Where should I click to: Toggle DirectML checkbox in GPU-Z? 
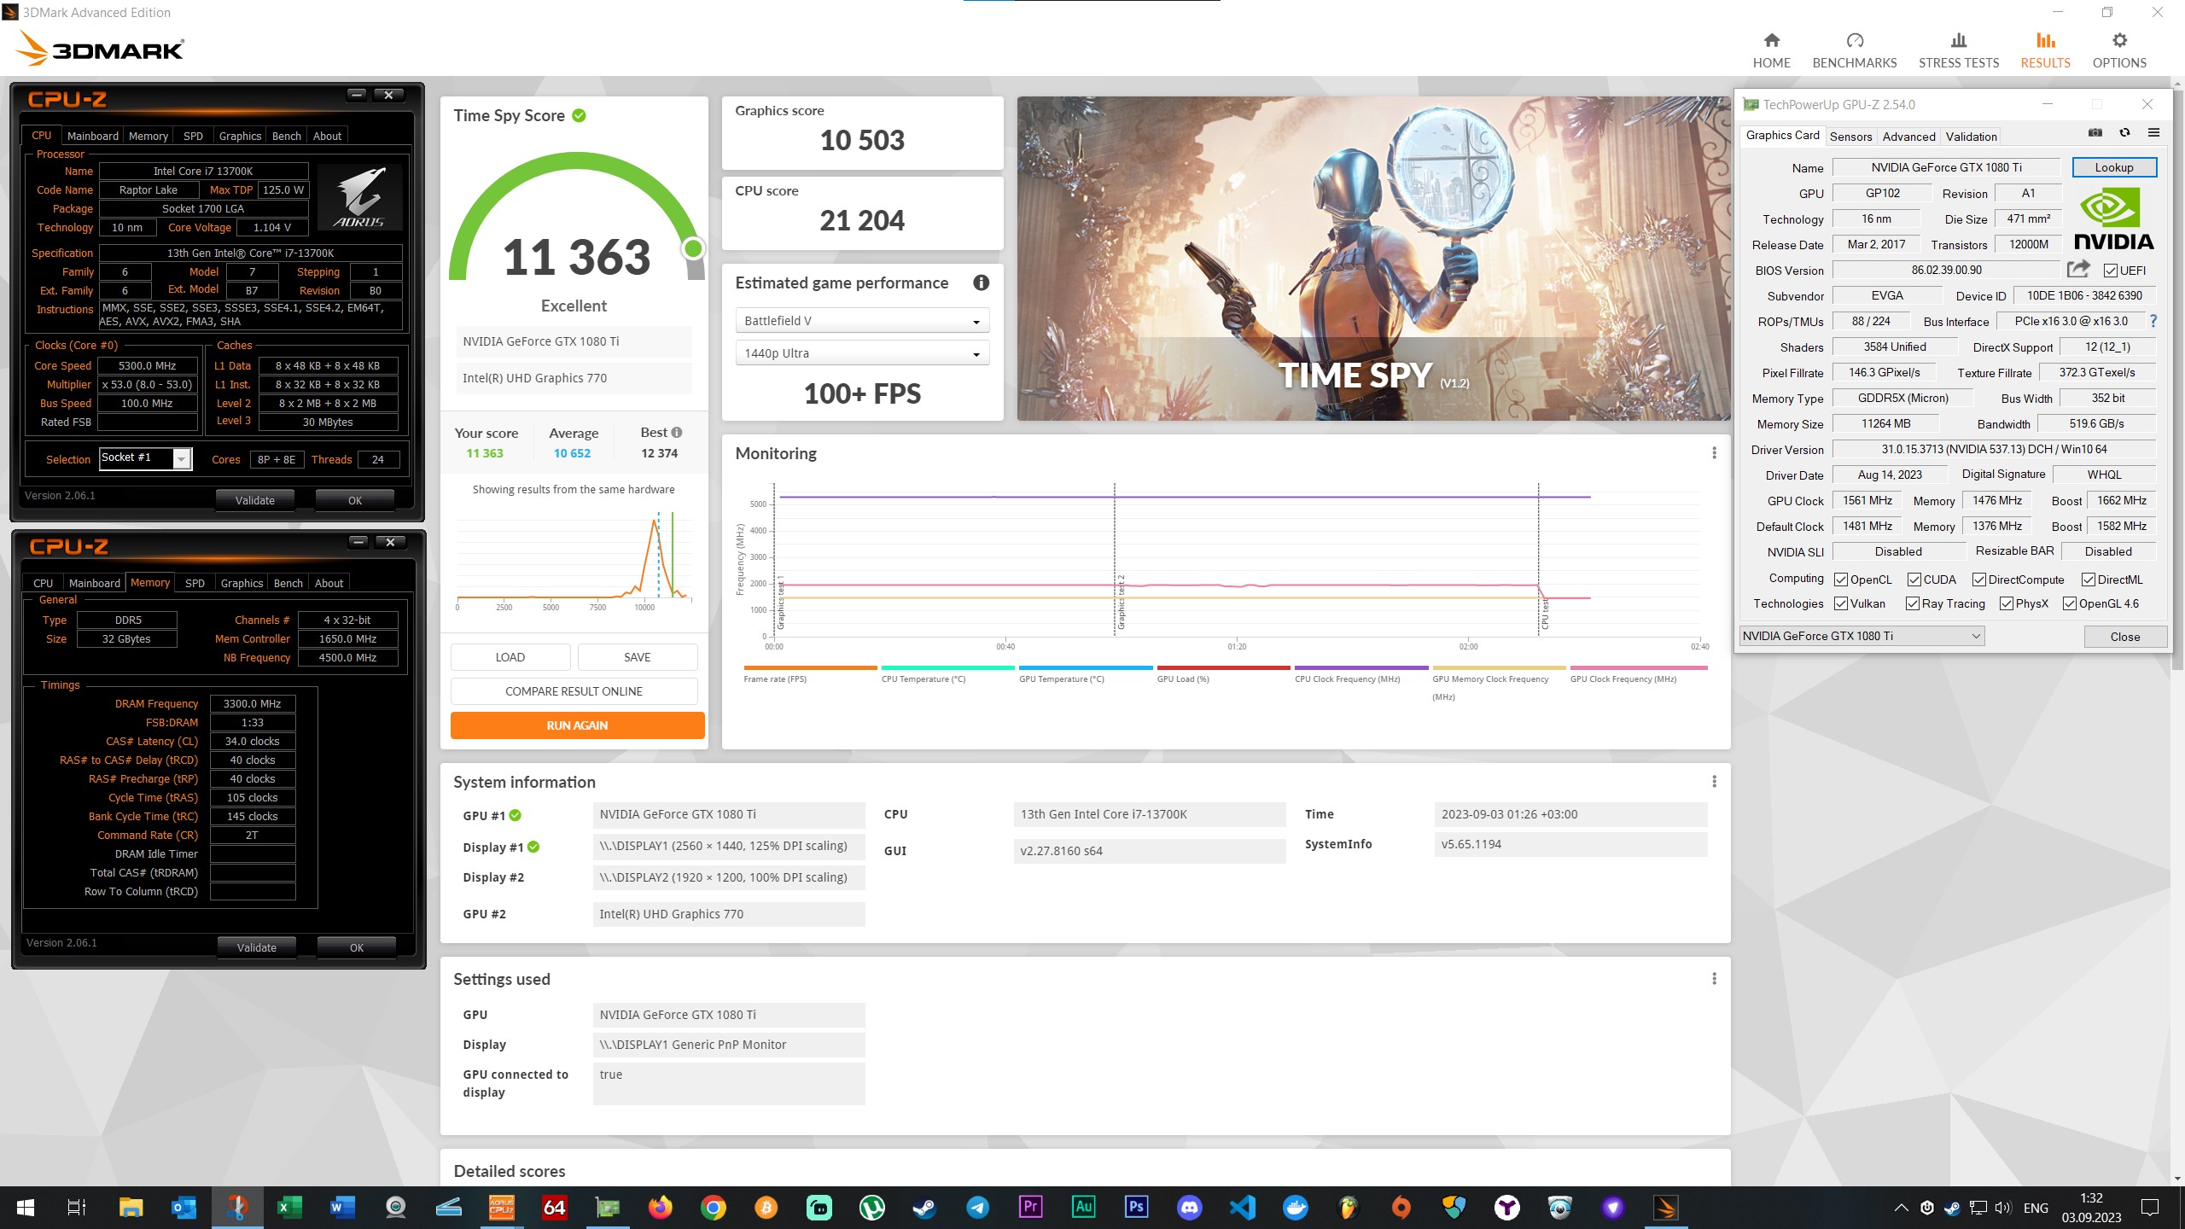pos(2089,580)
